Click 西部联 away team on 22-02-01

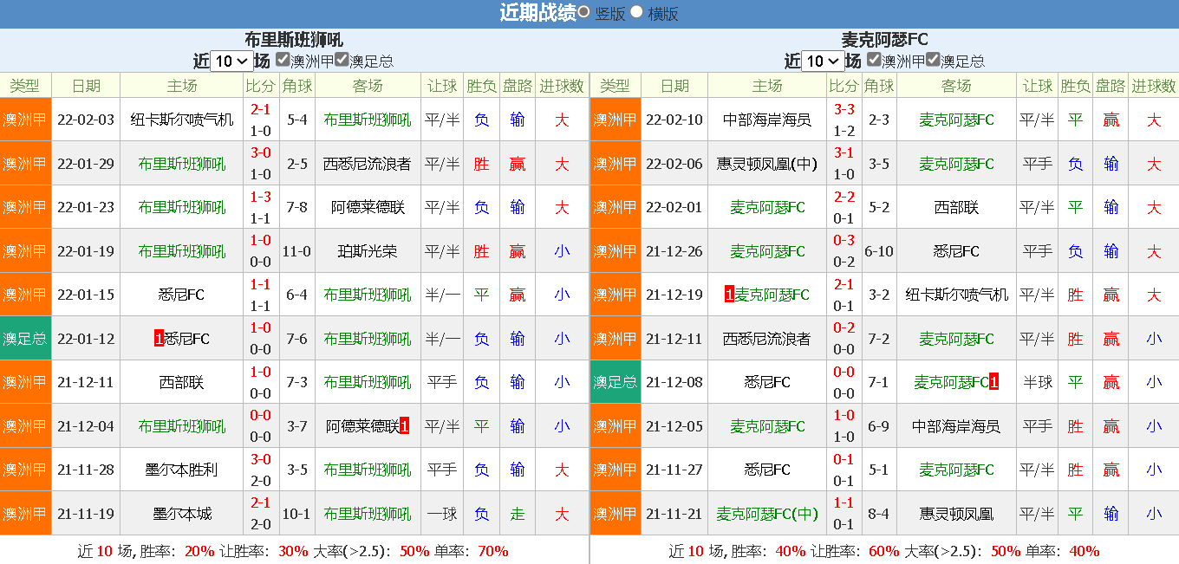(x=956, y=207)
